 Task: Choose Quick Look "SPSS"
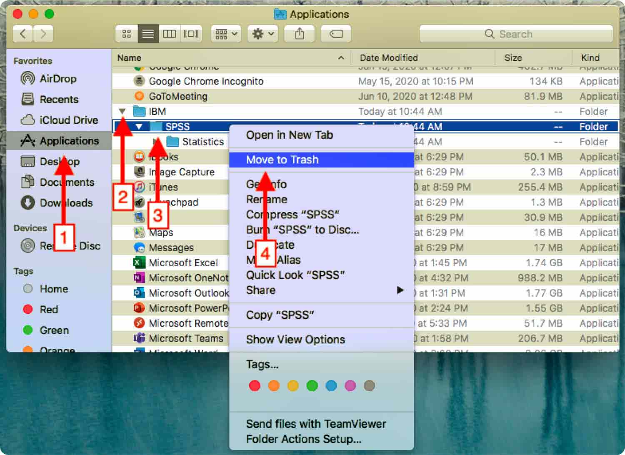(321, 275)
